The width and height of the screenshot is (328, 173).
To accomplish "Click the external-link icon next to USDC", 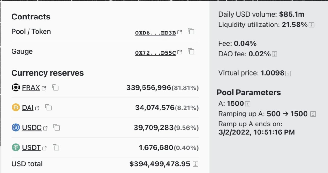I will click(45, 128).
